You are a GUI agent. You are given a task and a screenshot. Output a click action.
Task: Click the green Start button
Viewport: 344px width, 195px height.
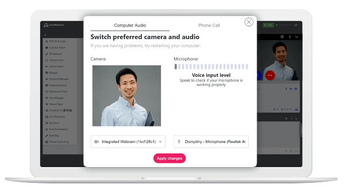click(x=268, y=25)
